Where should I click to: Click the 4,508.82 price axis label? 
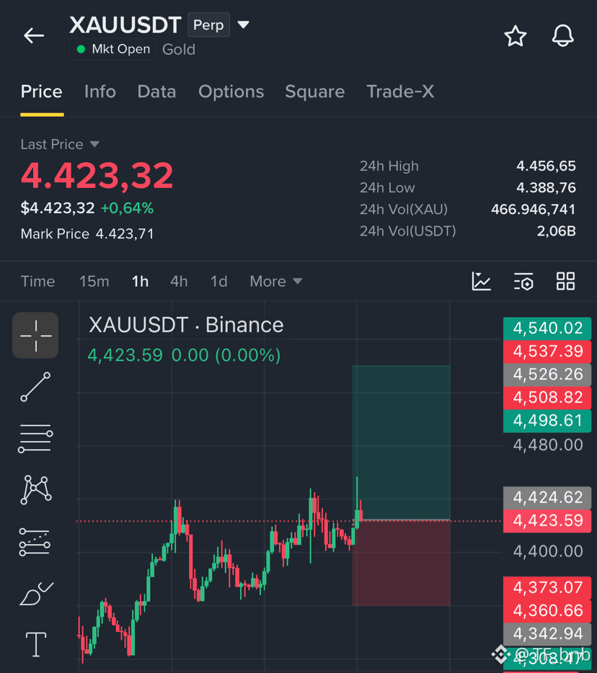[x=547, y=398]
